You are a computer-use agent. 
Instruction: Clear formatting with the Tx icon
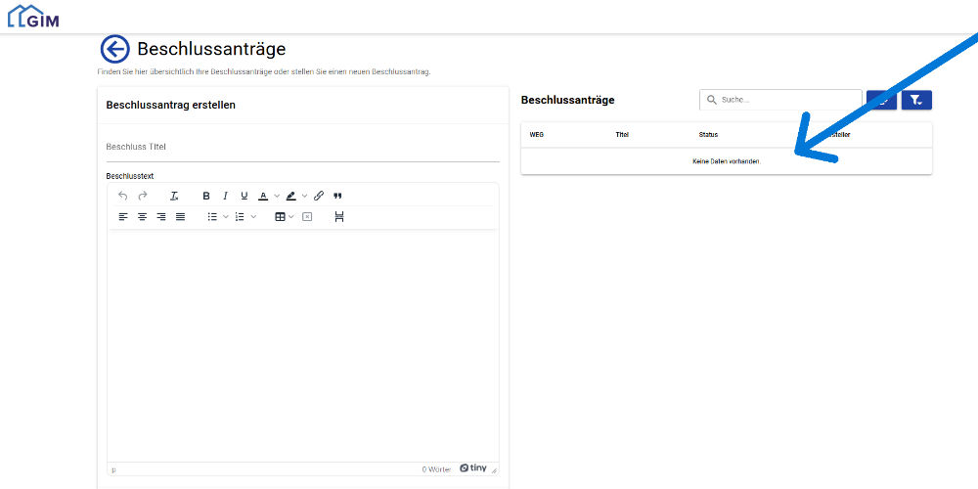[x=174, y=196]
